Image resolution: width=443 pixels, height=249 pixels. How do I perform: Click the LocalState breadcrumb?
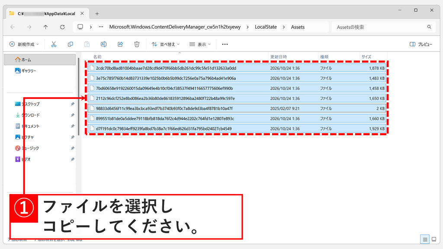pyautogui.click(x=266, y=27)
